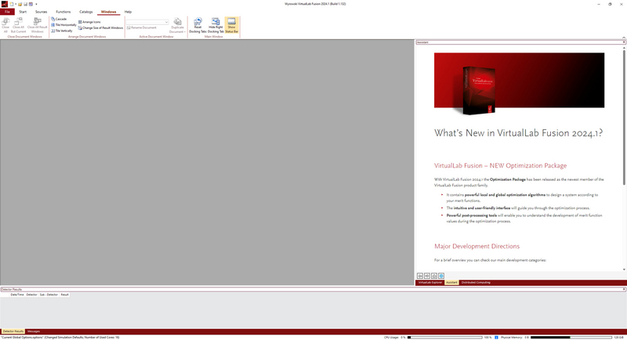Select the Detector Results bottom tab
The height and width of the screenshot is (340, 627).
[x=13, y=331]
